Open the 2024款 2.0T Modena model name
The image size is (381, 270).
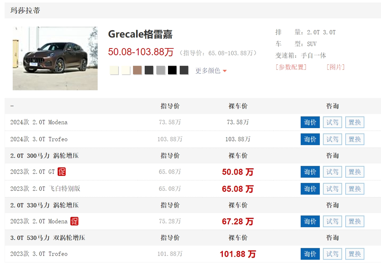click(x=39, y=122)
